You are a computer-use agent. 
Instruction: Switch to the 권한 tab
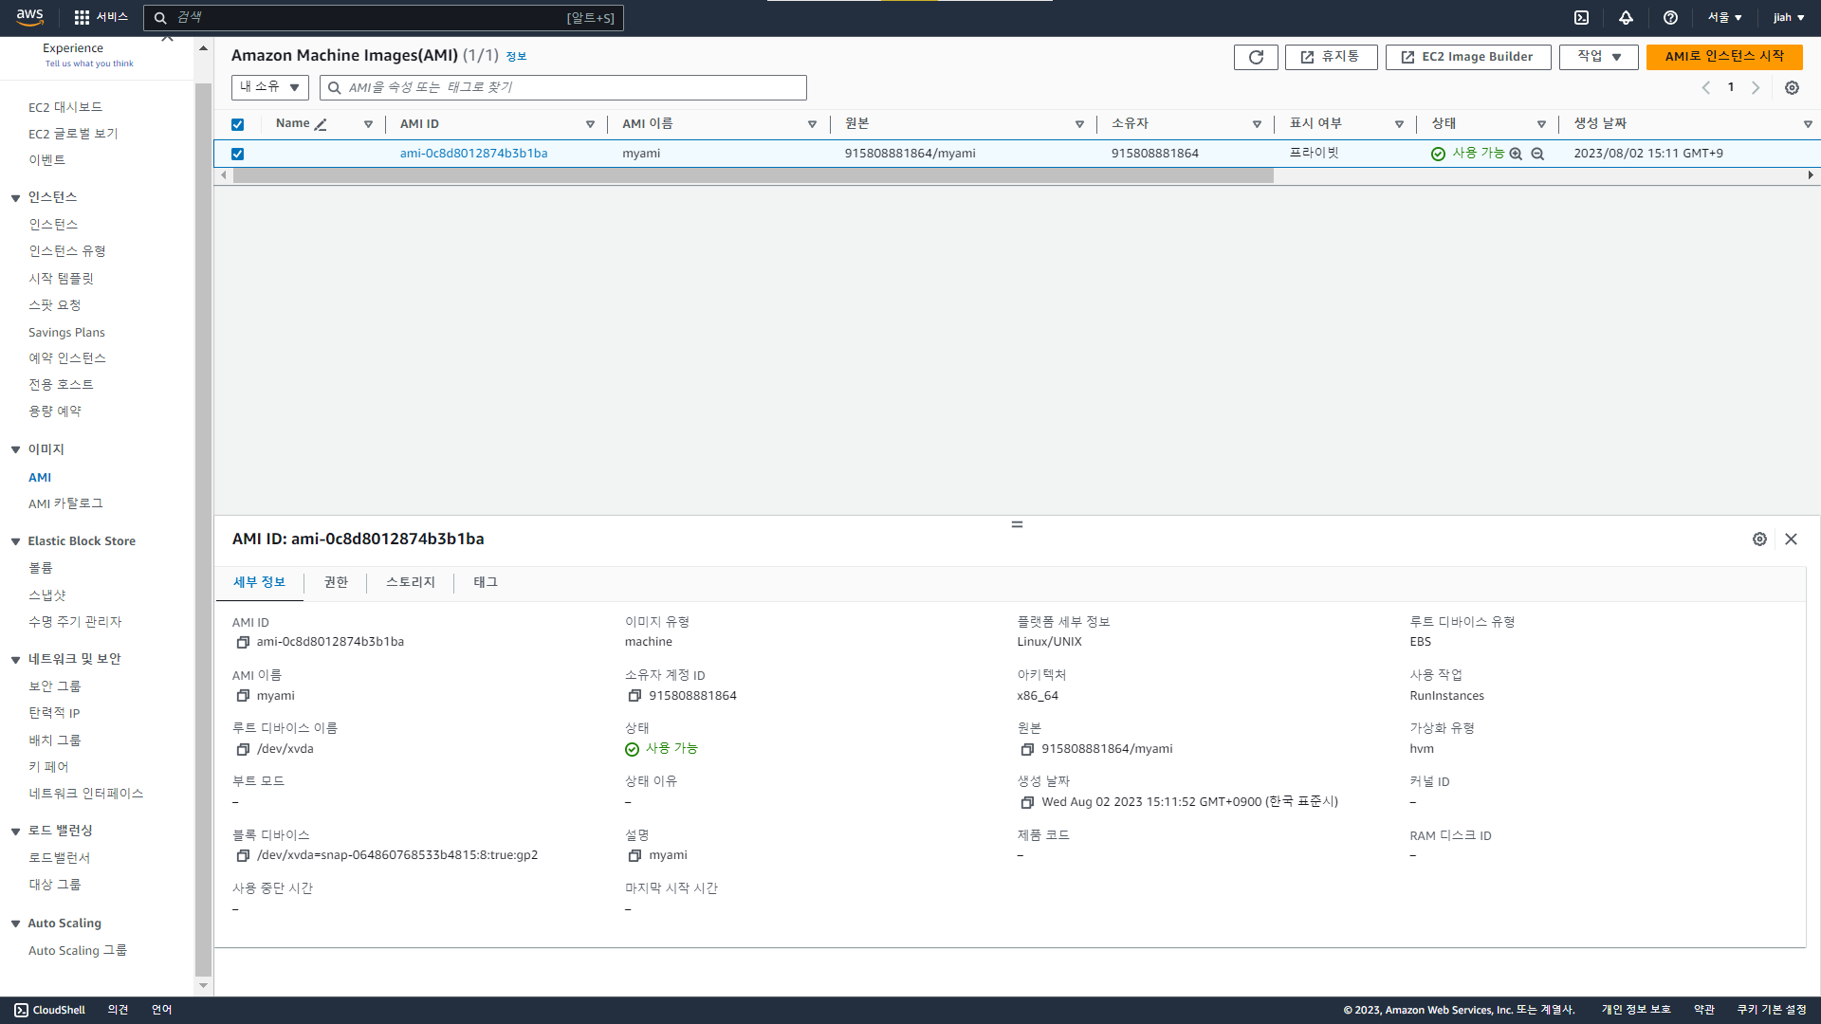coord(336,582)
